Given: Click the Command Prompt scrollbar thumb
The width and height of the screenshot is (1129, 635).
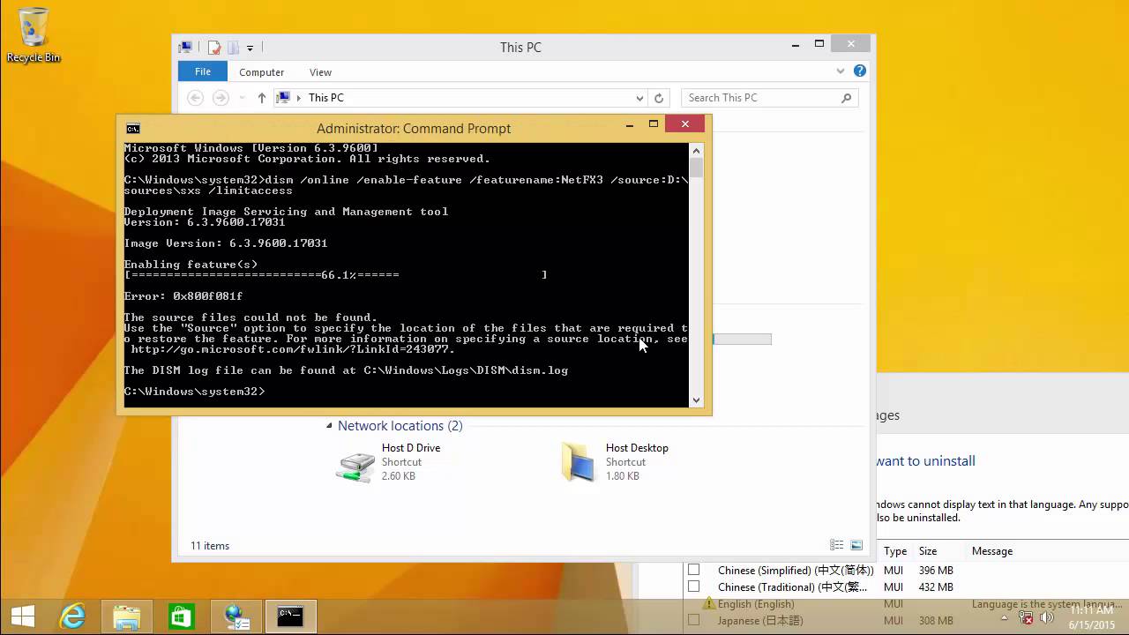Looking at the screenshot, I should click(x=696, y=168).
